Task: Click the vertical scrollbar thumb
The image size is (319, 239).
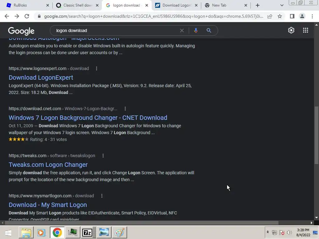Action: (x=317, y=135)
